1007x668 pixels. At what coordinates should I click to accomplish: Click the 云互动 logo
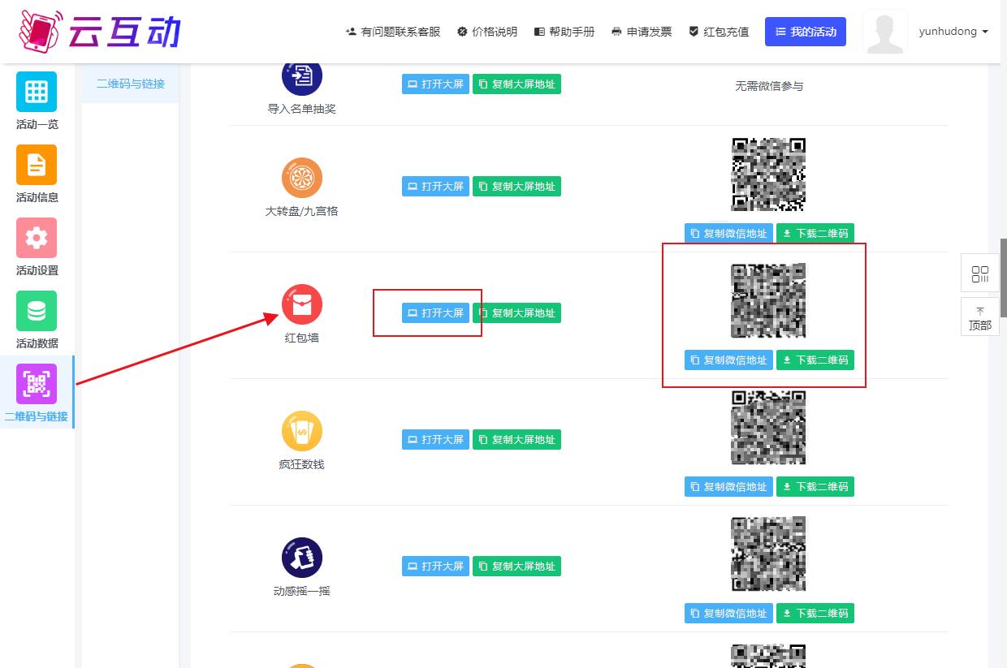(x=99, y=31)
